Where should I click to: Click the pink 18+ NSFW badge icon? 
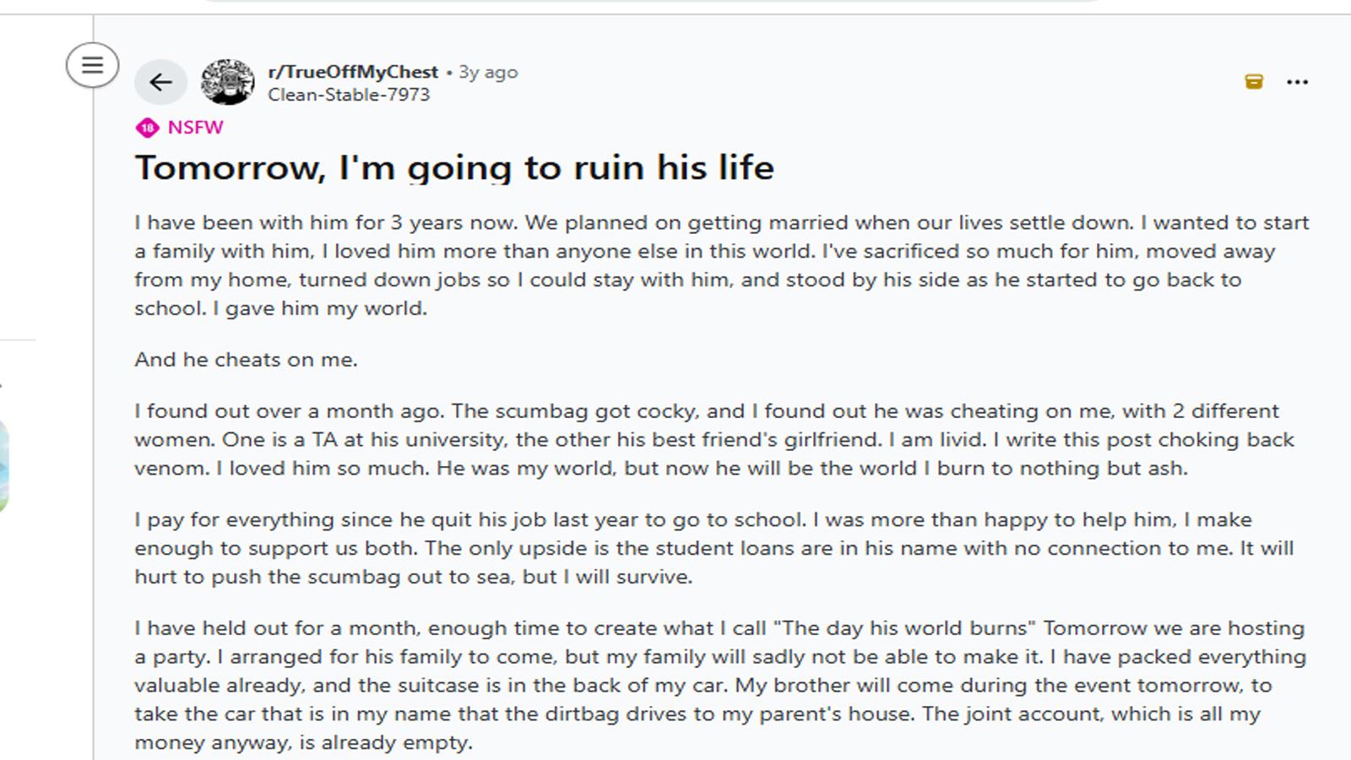tap(147, 128)
